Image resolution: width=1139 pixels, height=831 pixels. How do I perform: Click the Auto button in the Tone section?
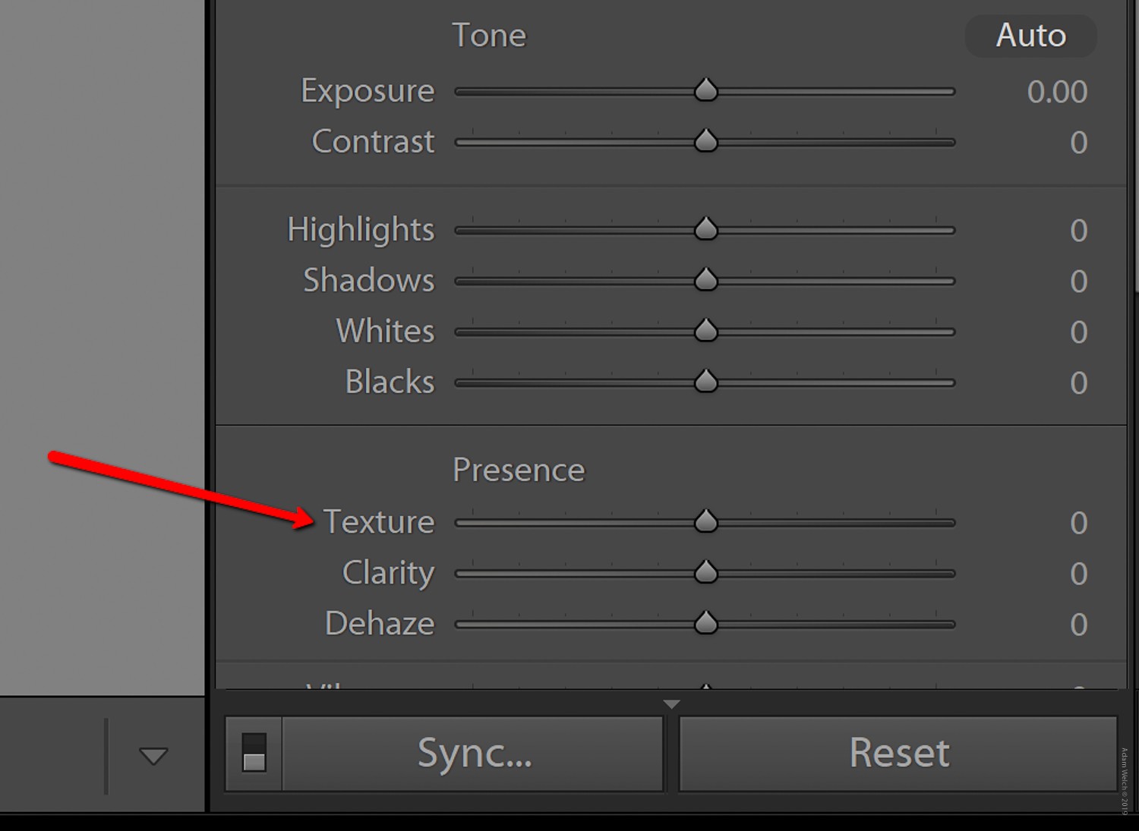(1030, 35)
